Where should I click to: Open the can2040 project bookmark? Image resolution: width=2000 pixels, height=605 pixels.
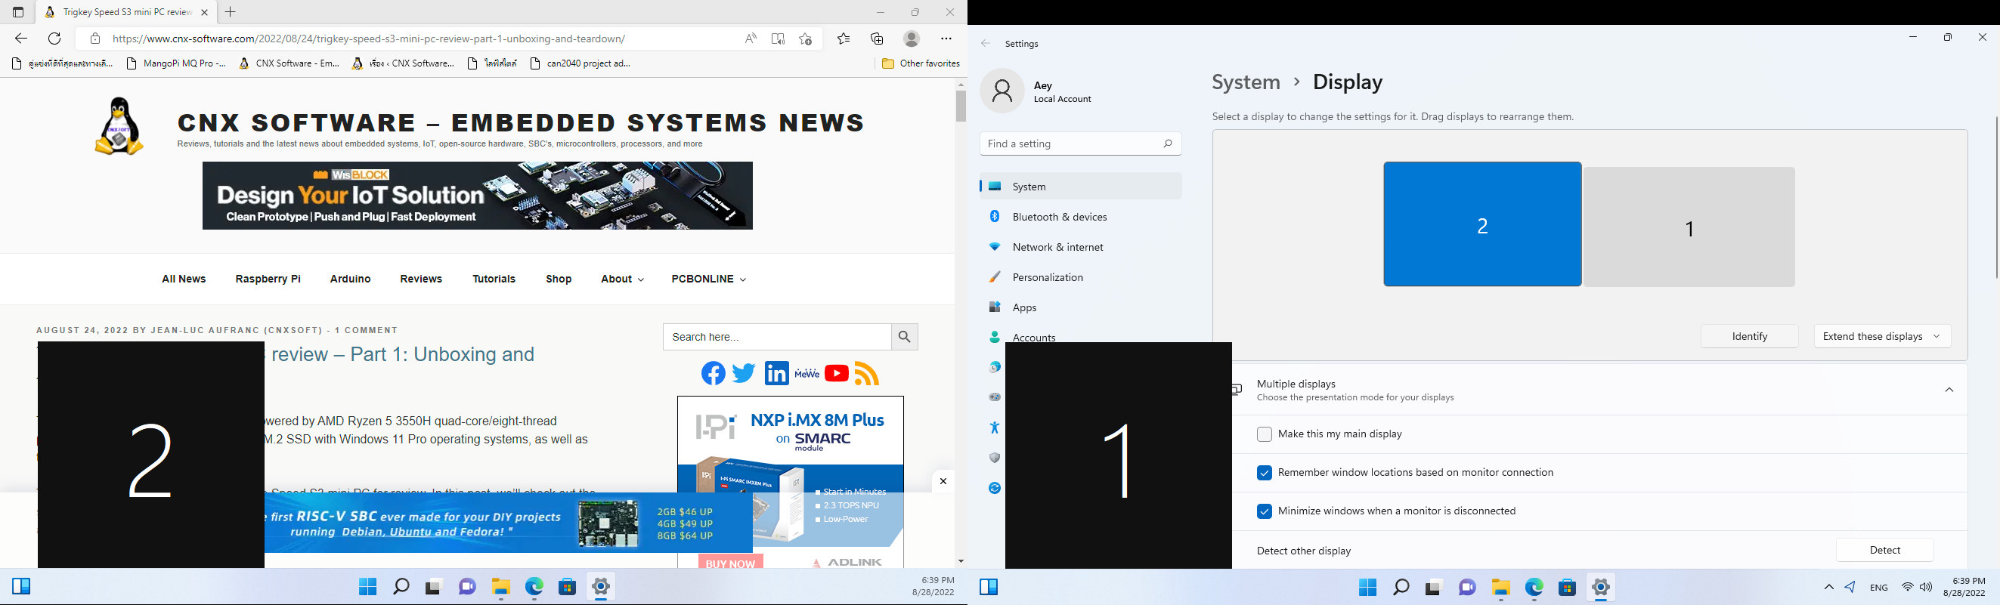(x=580, y=63)
